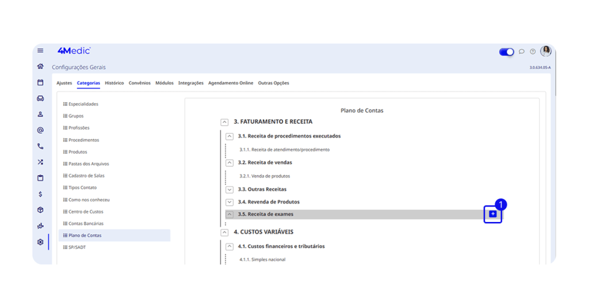
Task: Open Centro de Custos category
Action: pyautogui.click(x=85, y=212)
